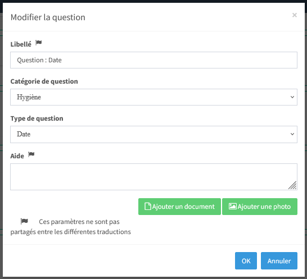Viewport: 307px width, 279px height.
Task: Click the flag icon in the translations note
Action: pyautogui.click(x=24, y=221)
